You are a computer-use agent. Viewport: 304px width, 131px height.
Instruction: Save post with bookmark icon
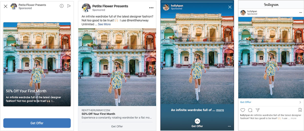click(300, 110)
